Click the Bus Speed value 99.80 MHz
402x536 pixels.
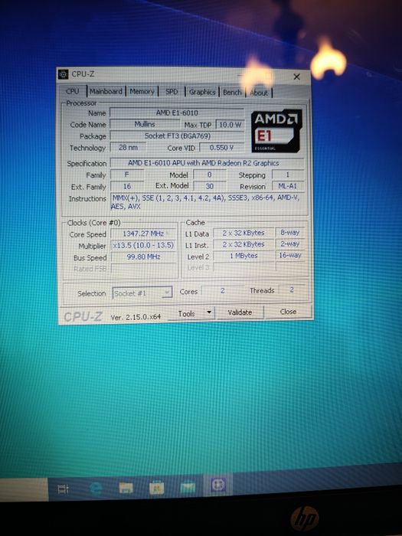143,257
